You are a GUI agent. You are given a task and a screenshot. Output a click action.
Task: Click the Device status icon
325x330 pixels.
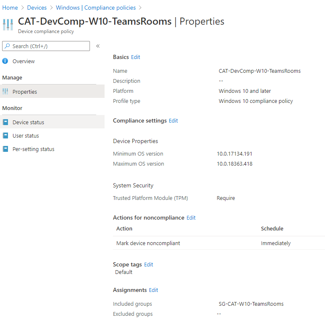(x=5, y=122)
